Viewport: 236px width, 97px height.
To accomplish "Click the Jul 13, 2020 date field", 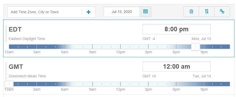I will (x=122, y=12).
